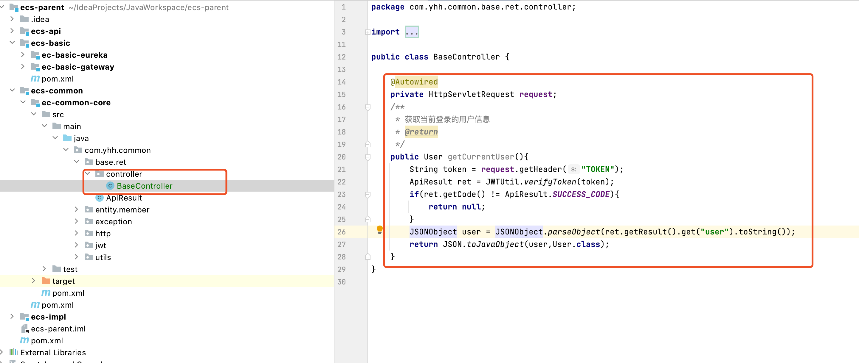
Task: Expand the ecs-api module
Action: pos(12,31)
